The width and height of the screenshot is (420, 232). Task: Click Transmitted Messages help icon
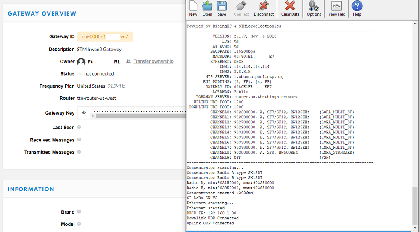pos(79,152)
